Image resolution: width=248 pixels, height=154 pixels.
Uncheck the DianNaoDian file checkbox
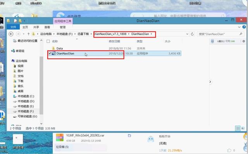[50, 53]
